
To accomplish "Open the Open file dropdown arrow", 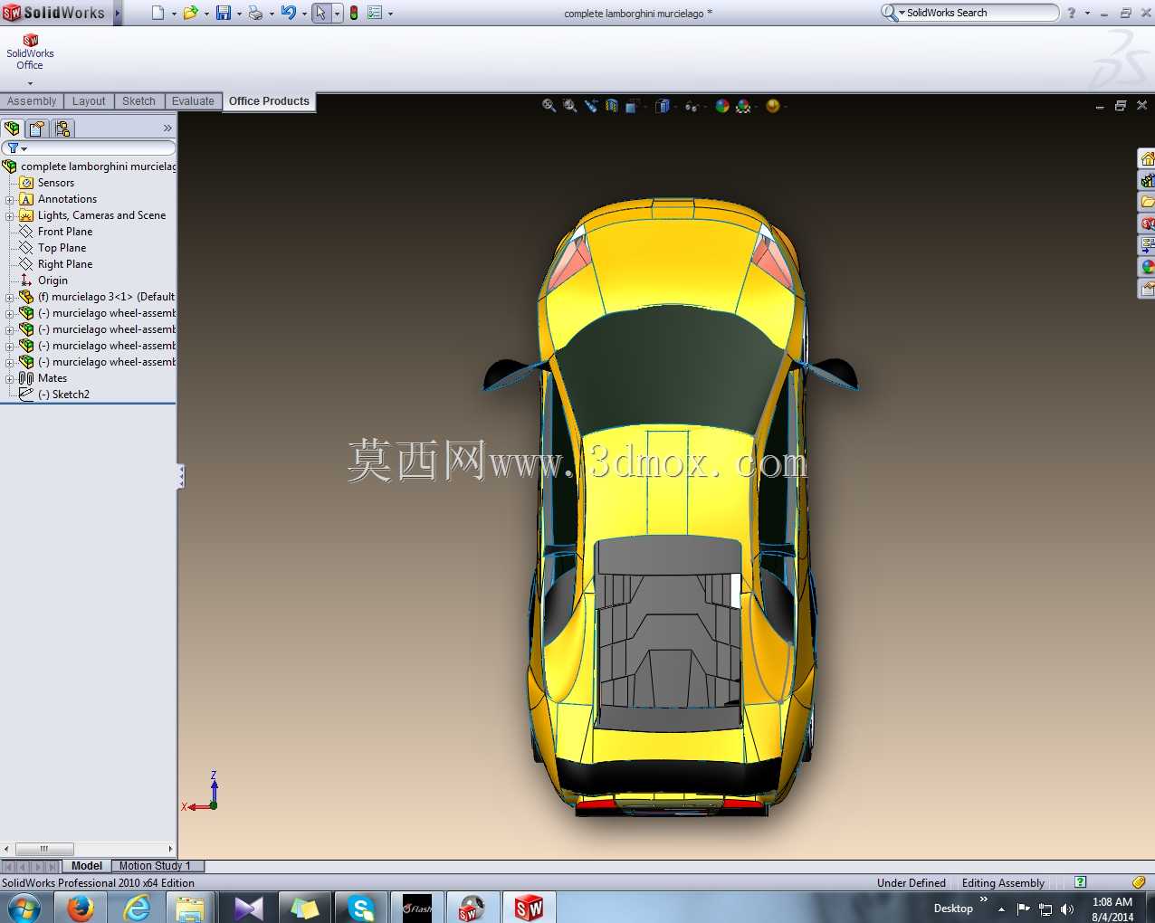I will click(206, 14).
